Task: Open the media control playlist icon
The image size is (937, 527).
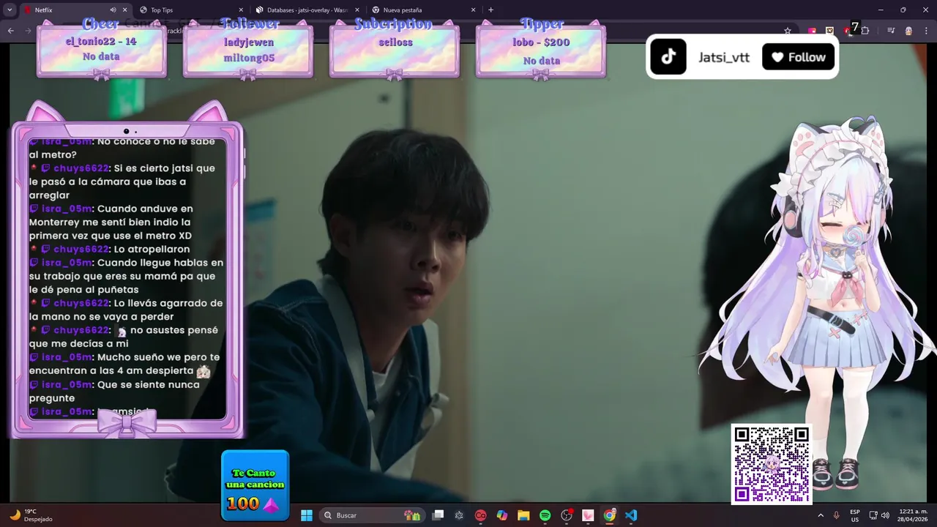Action: [891, 31]
